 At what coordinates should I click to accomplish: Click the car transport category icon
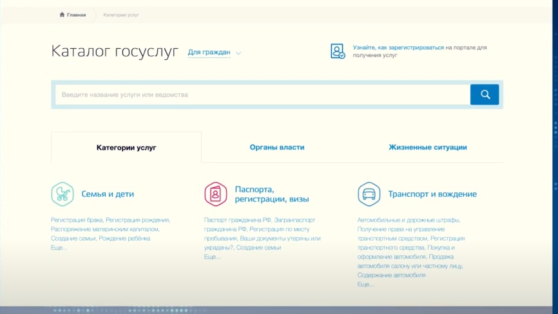pyautogui.click(x=369, y=194)
